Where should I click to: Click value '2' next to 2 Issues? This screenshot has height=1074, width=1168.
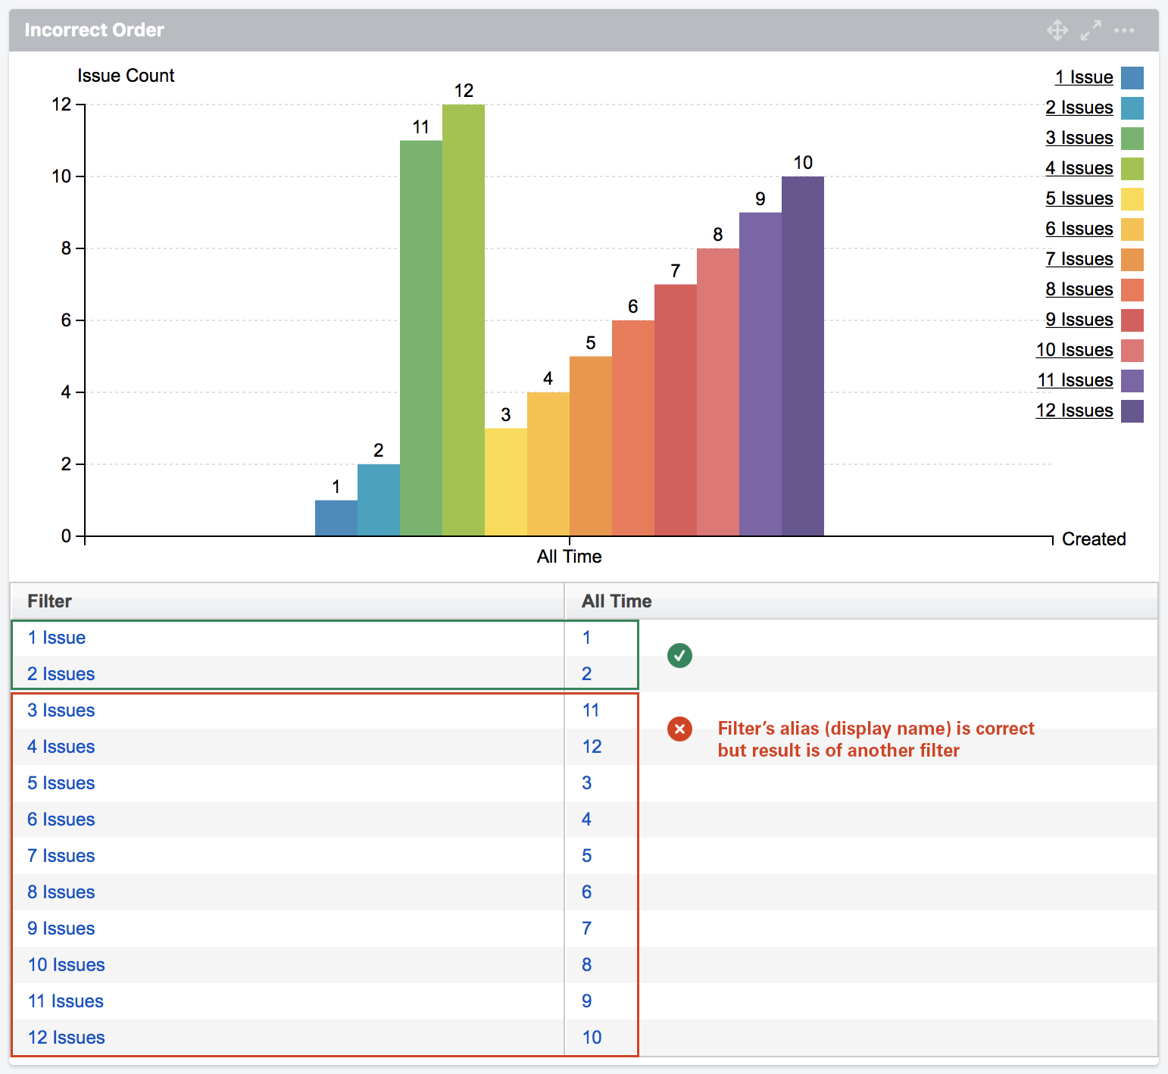[x=586, y=673]
